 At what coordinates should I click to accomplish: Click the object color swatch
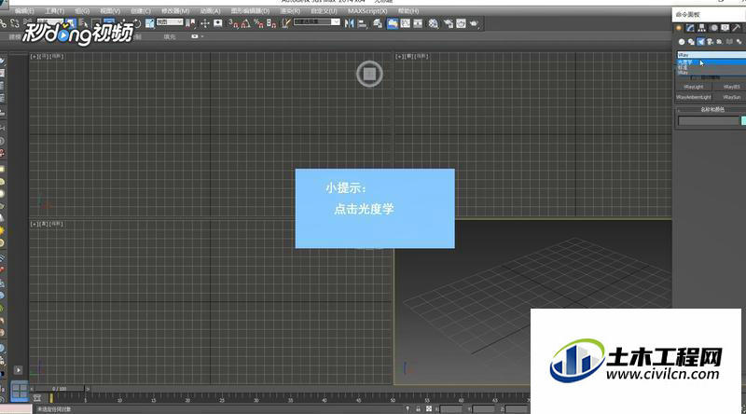(743, 120)
